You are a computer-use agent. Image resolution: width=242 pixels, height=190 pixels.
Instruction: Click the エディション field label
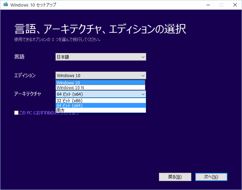[25, 75]
